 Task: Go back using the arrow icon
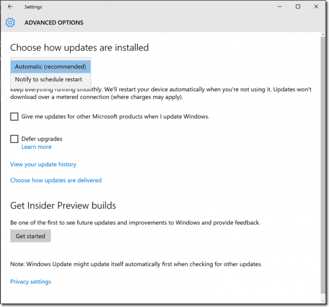[x=10, y=7]
